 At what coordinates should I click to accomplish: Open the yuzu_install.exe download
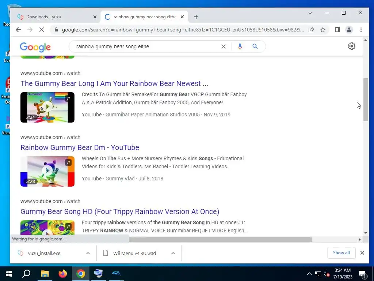[x=44, y=253]
